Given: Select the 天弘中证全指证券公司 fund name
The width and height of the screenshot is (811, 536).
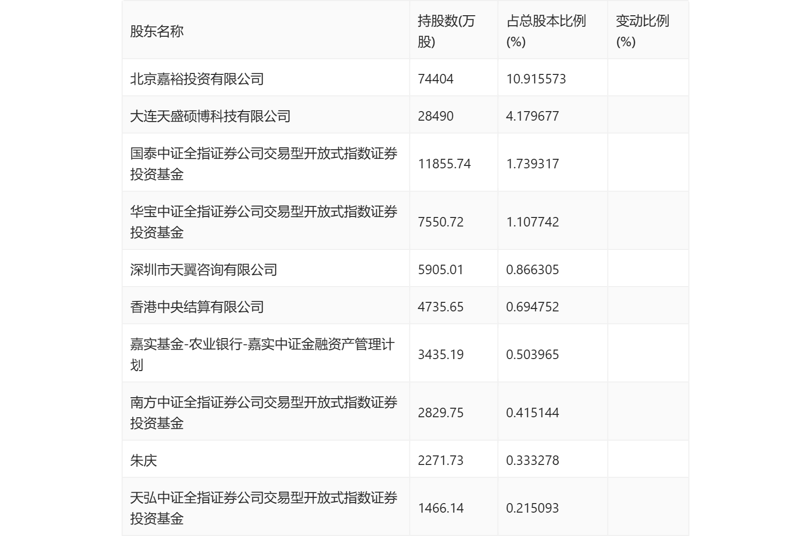Looking at the screenshot, I should pos(264,508).
